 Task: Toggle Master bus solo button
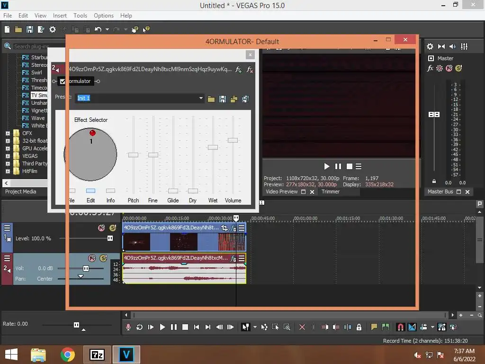[458, 68]
